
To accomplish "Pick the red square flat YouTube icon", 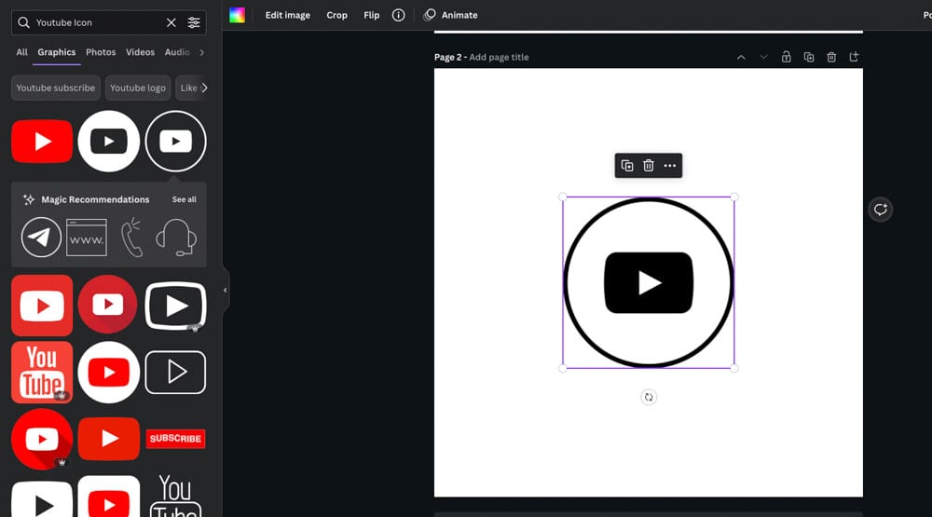I will [x=42, y=306].
